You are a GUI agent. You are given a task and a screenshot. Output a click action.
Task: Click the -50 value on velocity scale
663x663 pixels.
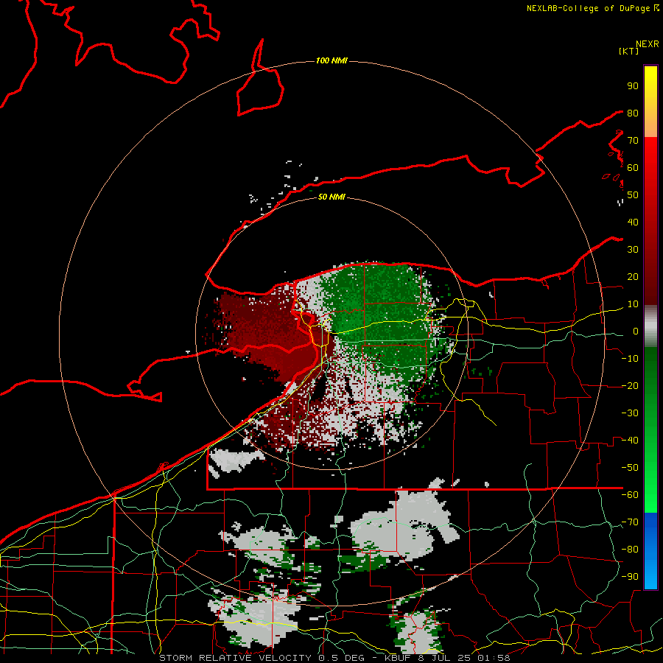click(630, 468)
